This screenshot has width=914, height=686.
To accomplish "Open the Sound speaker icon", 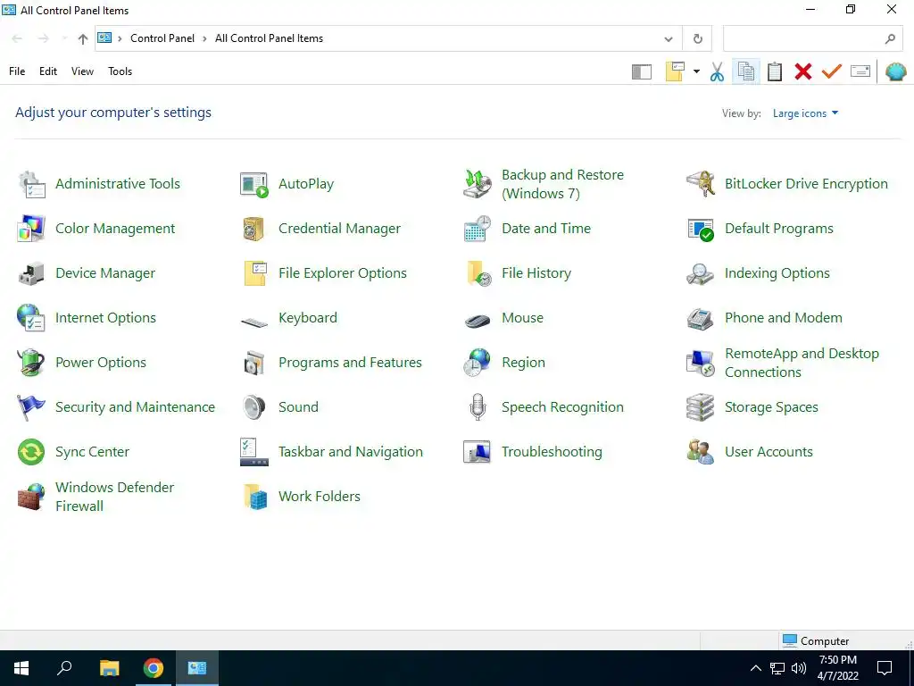I will click(254, 407).
